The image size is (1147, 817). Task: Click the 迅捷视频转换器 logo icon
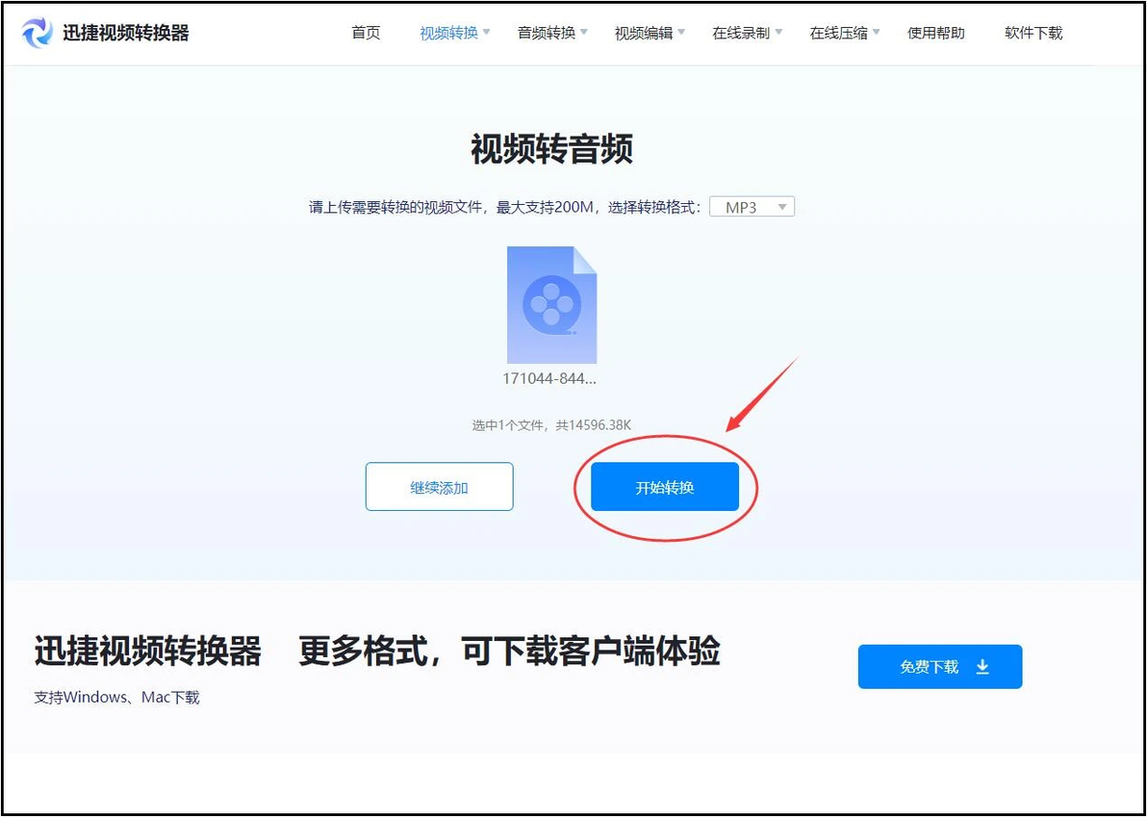35,32
